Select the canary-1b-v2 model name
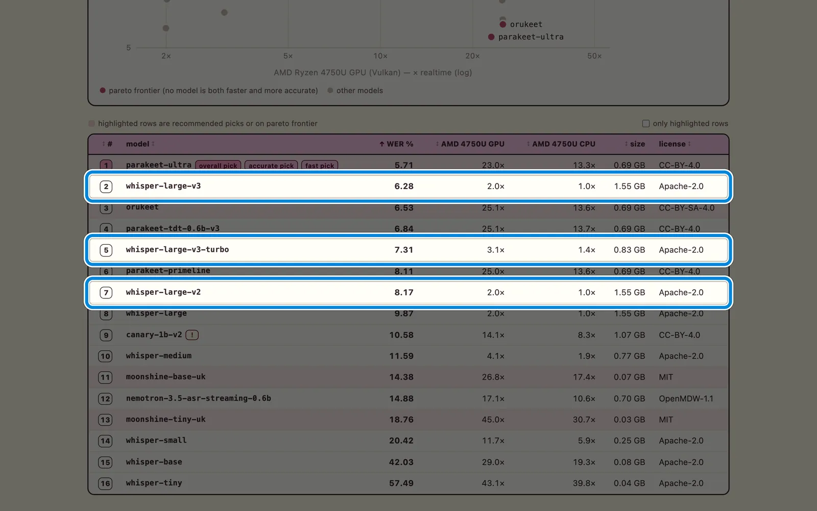817x511 pixels. click(x=154, y=335)
